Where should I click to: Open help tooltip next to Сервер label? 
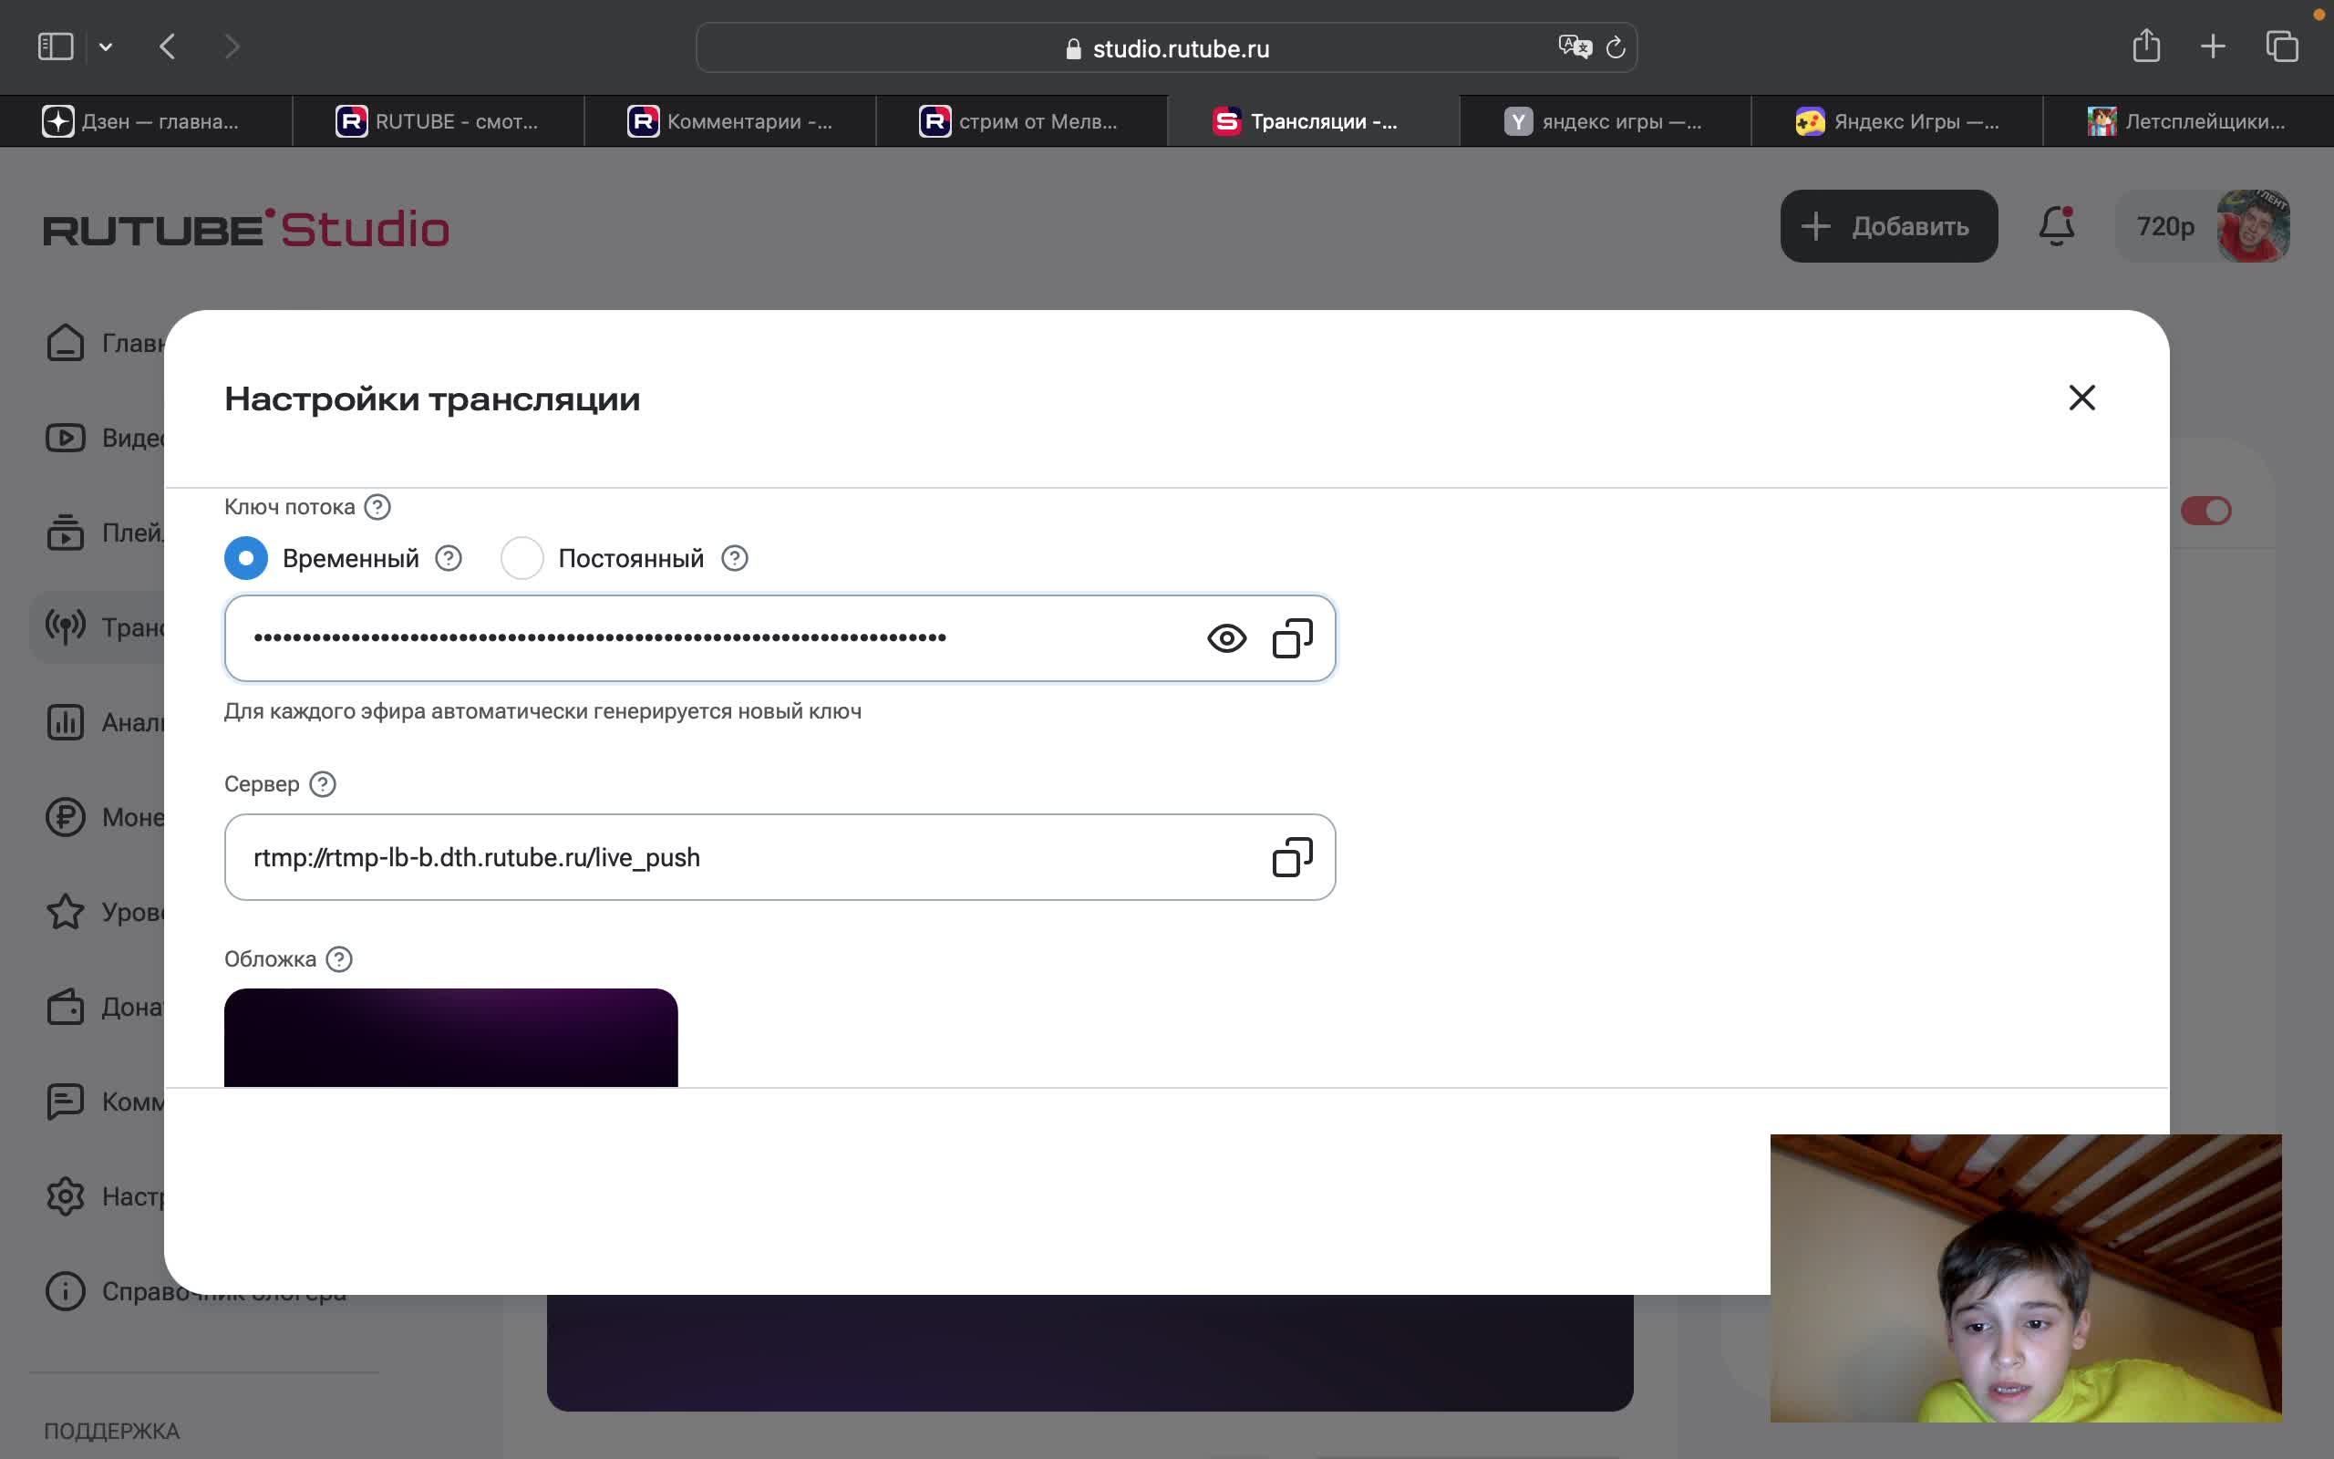tap(322, 784)
